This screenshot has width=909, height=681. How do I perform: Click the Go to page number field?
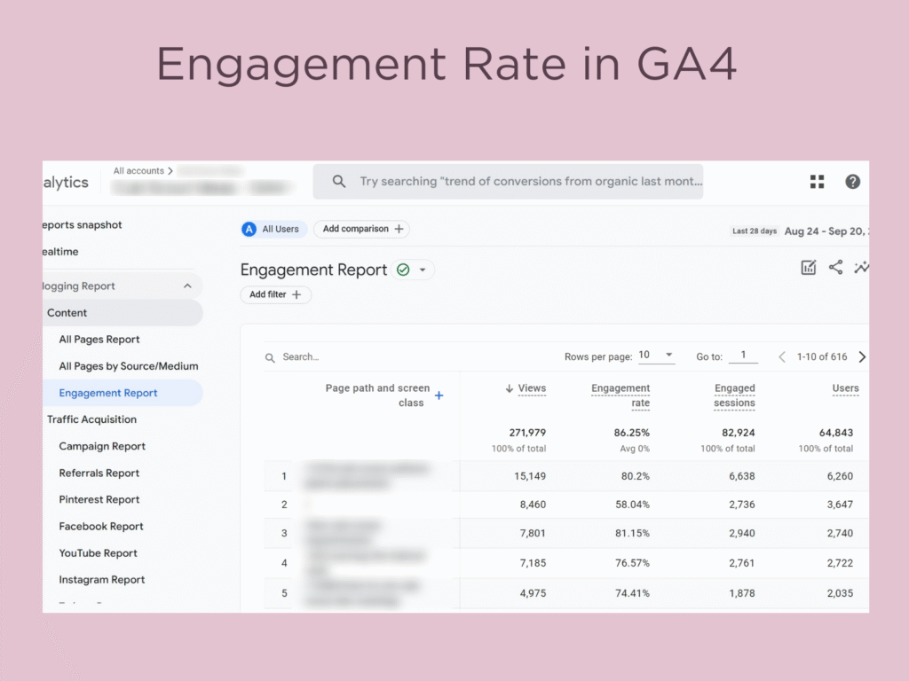743,356
